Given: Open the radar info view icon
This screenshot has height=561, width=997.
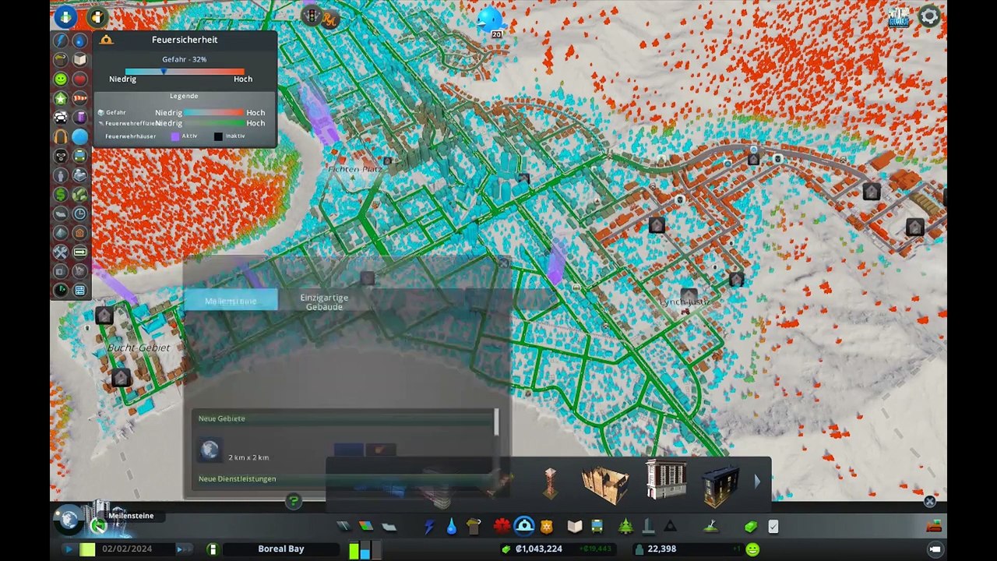Looking at the screenshot, I should [x=60, y=290].
